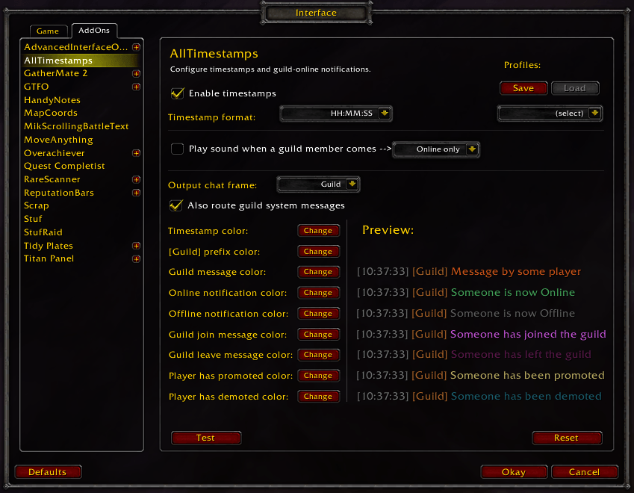Click preview 'Someone has been demoted'
Screen dimensions: 634x493
coord(526,397)
